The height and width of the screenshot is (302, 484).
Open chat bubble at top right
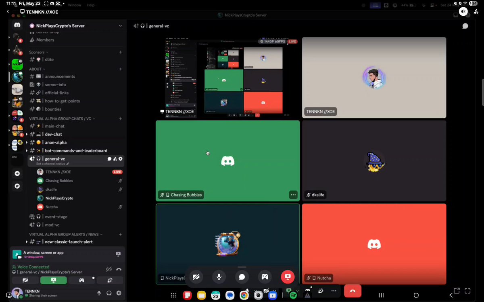(465, 26)
